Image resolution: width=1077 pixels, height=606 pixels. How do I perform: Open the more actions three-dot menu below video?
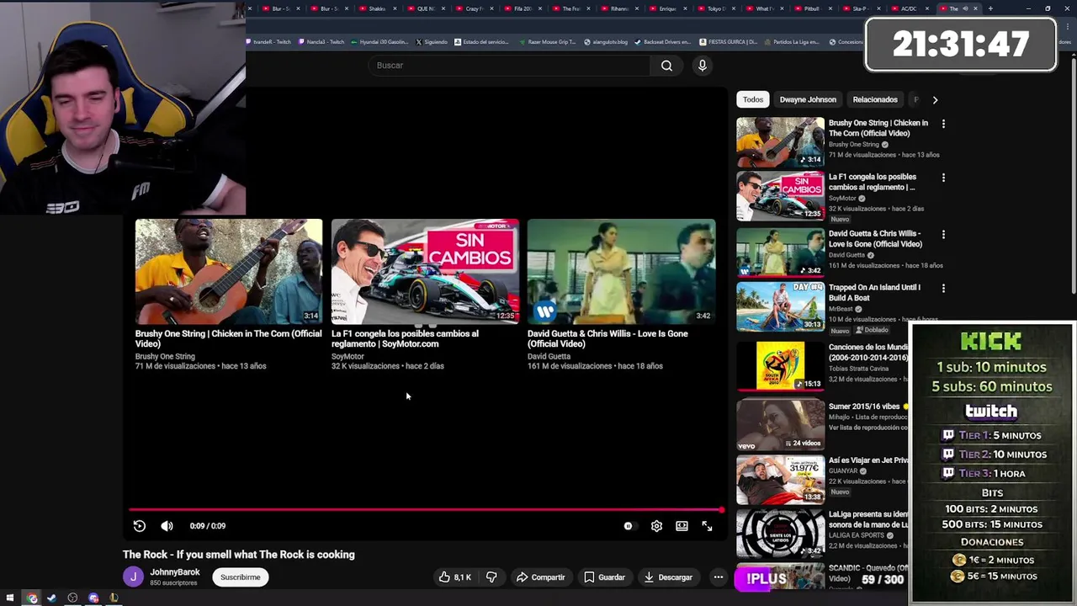click(718, 577)
